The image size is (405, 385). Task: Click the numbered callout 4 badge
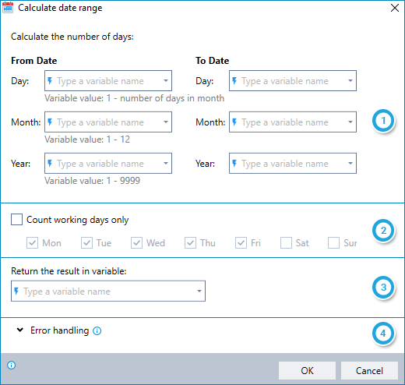(383, 334)
